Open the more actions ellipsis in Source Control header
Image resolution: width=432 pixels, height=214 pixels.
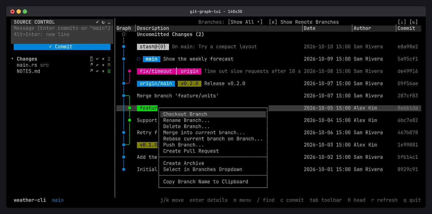(109, 22)
